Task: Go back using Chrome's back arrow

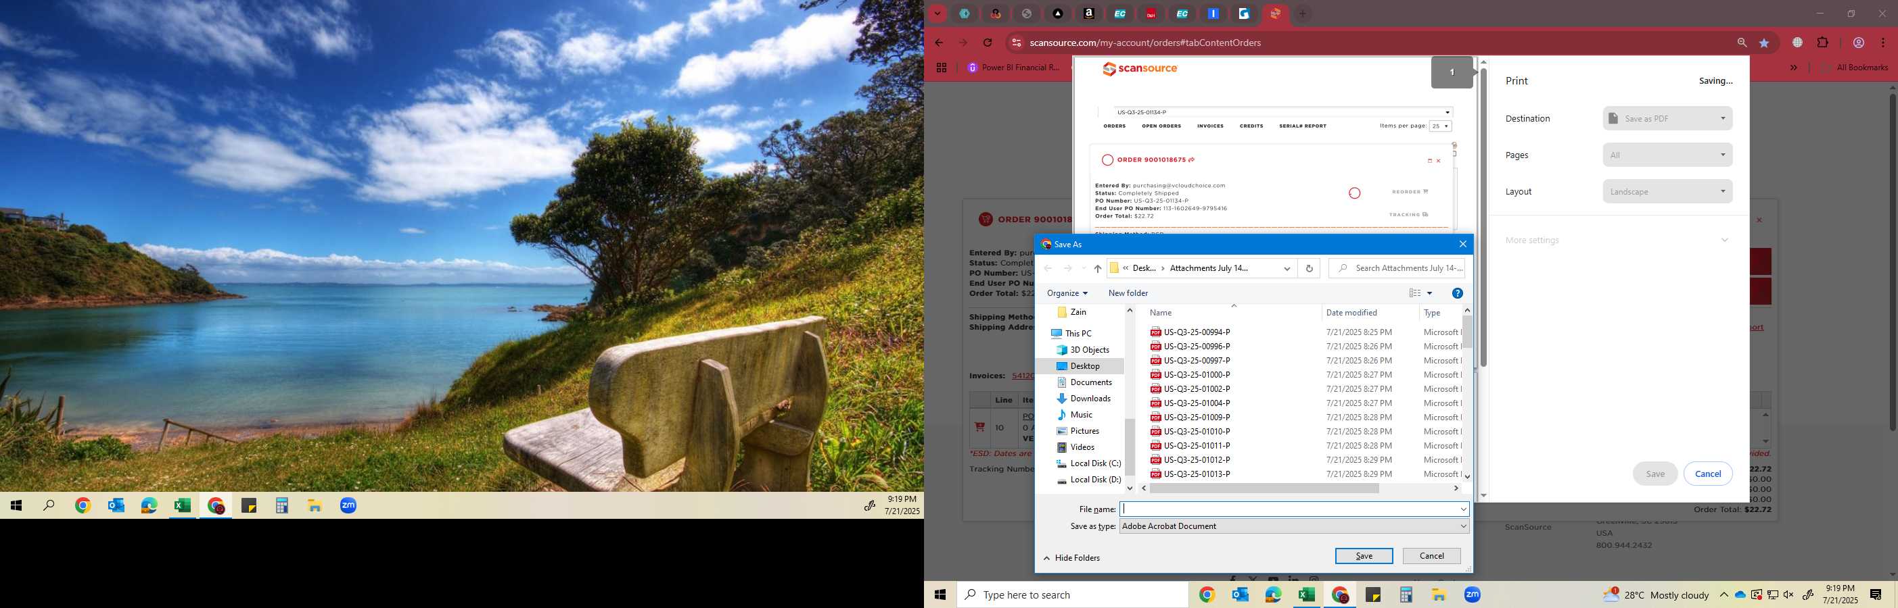Action: point(939,43)
